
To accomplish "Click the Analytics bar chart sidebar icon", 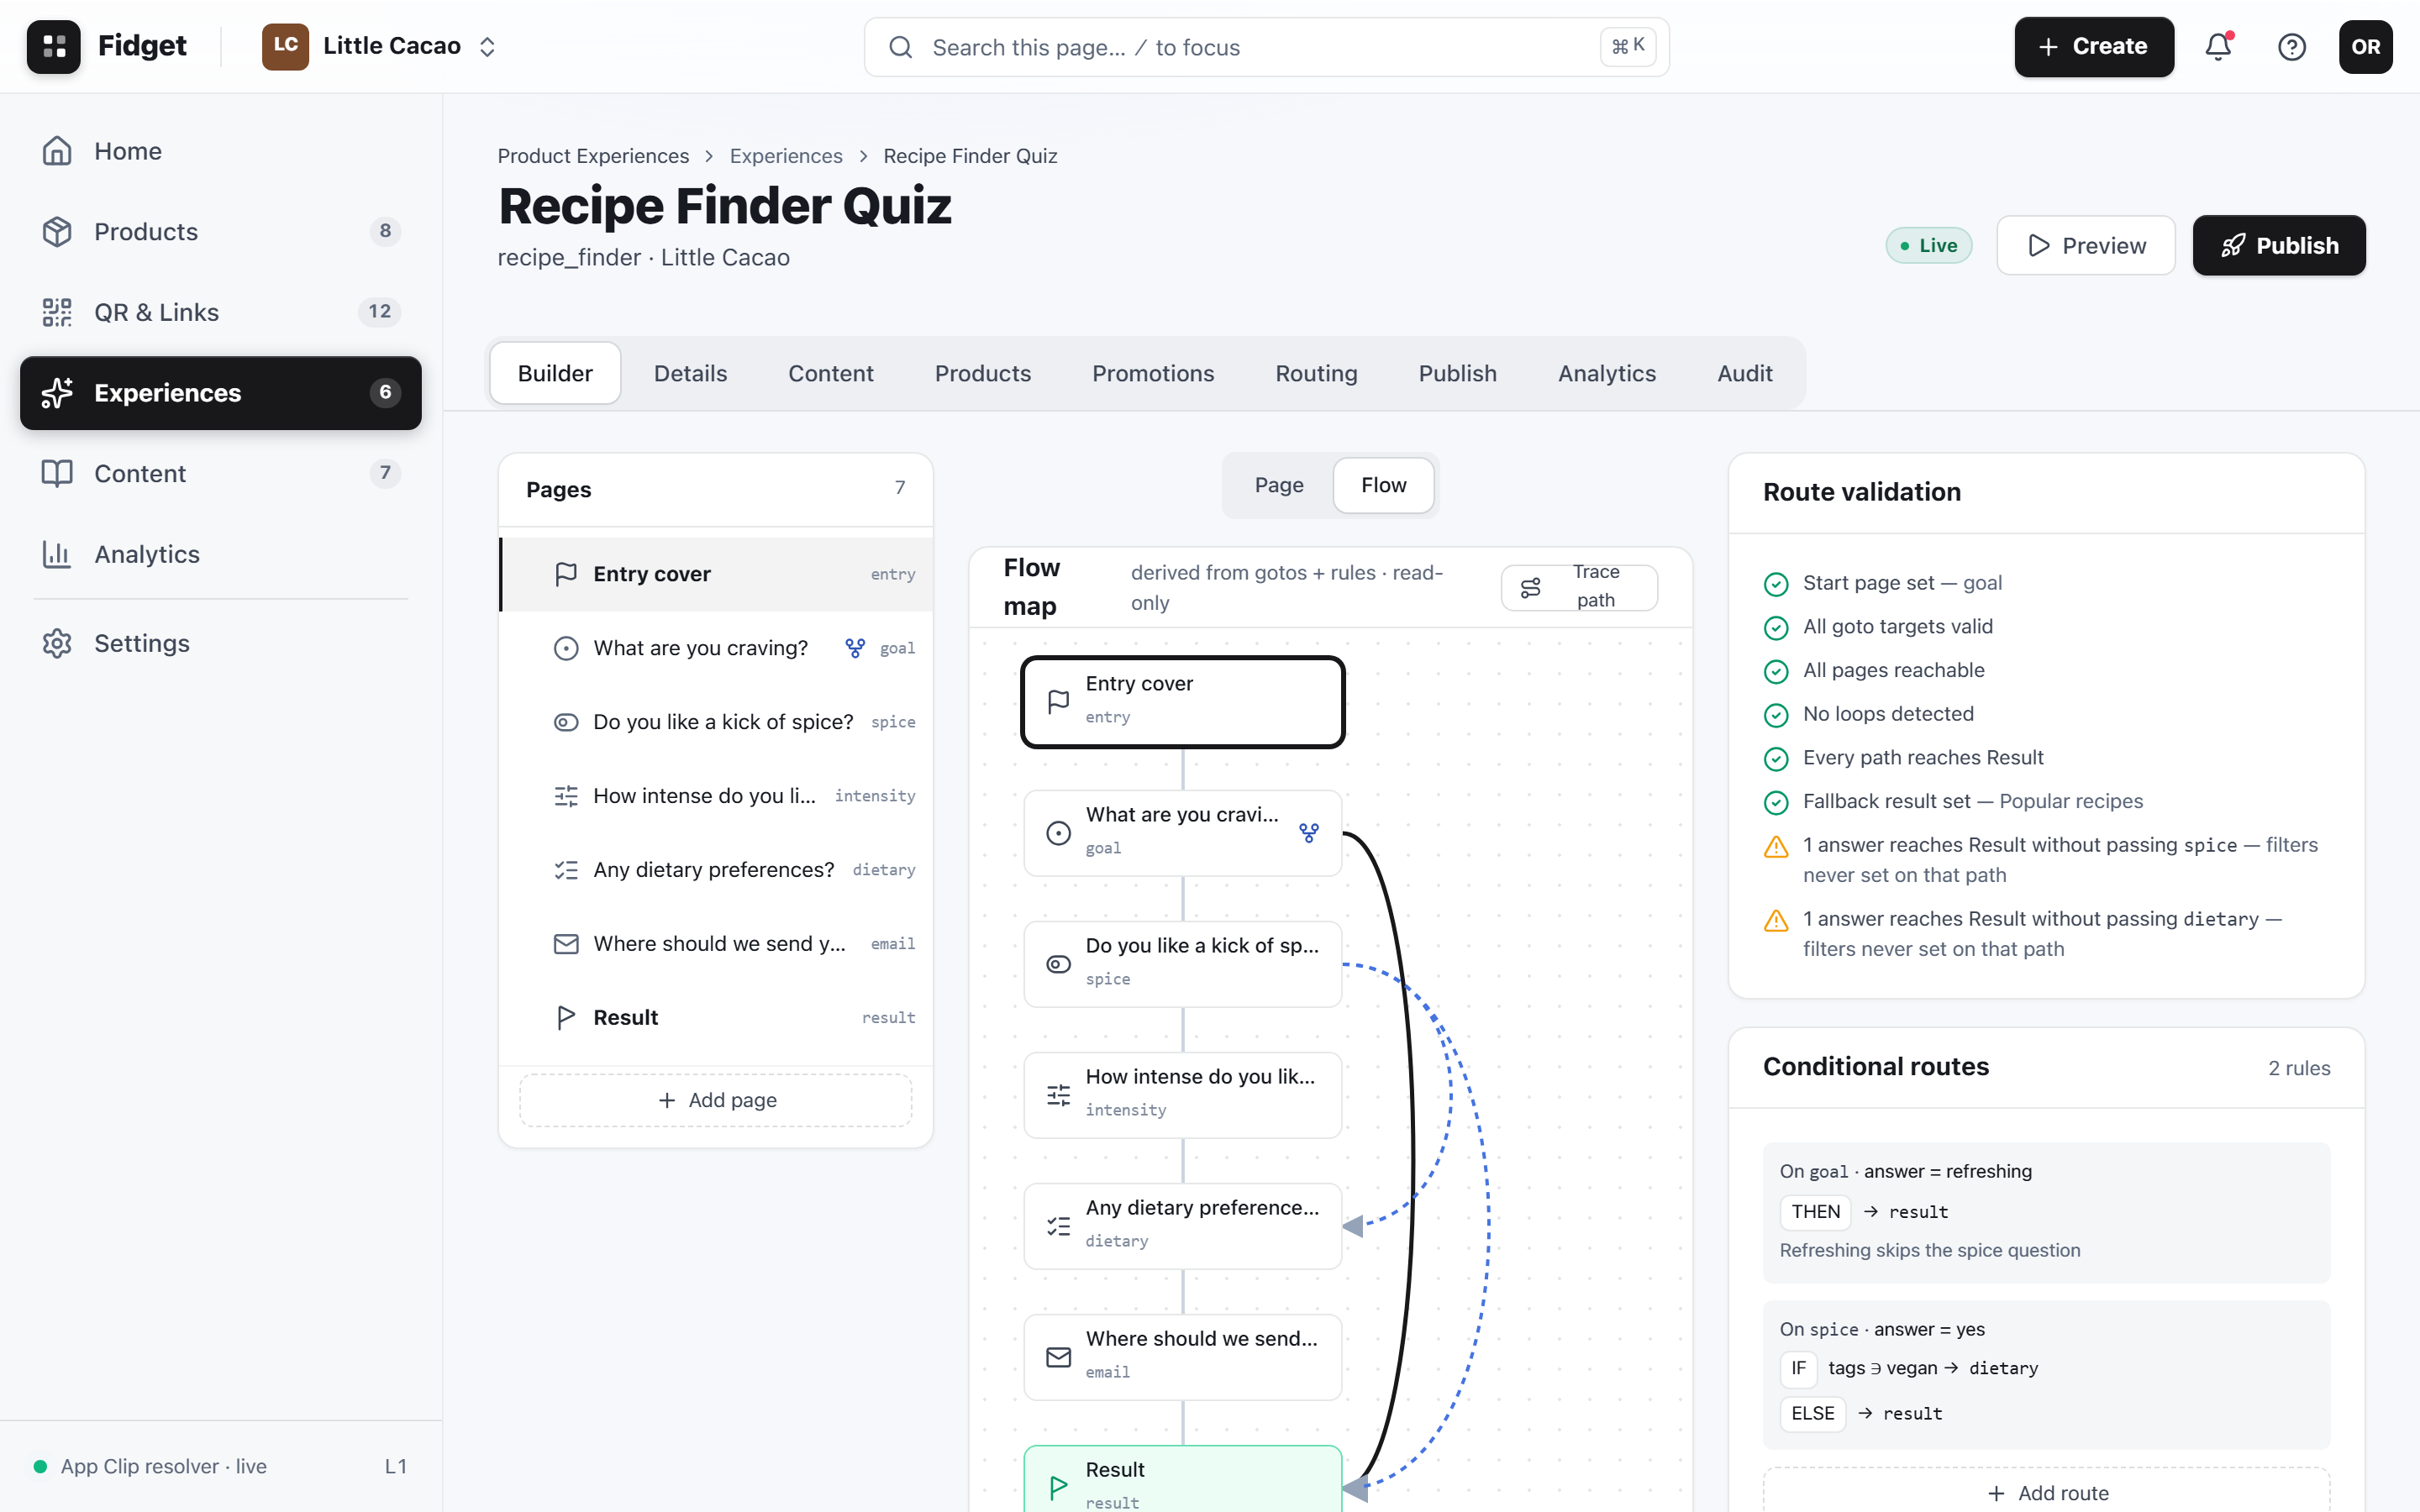I will [x=57, y=554].
